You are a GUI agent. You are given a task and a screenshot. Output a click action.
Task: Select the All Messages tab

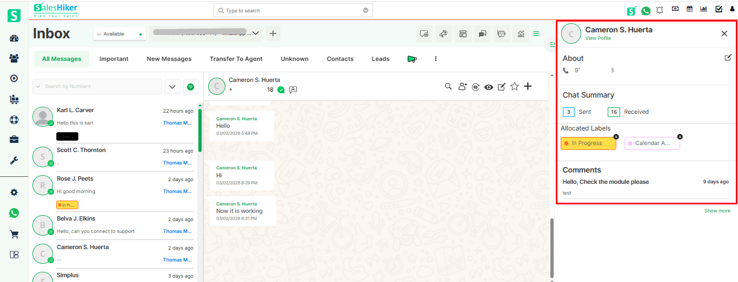[62, 59]
